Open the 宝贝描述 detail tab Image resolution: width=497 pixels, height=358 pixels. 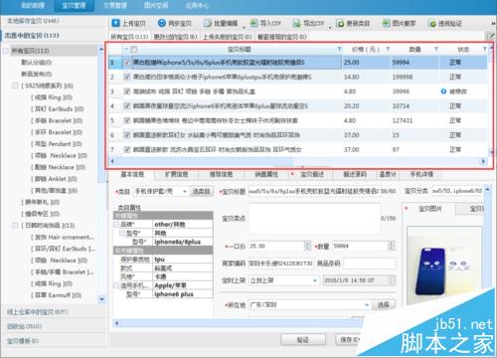coord(312,174)
